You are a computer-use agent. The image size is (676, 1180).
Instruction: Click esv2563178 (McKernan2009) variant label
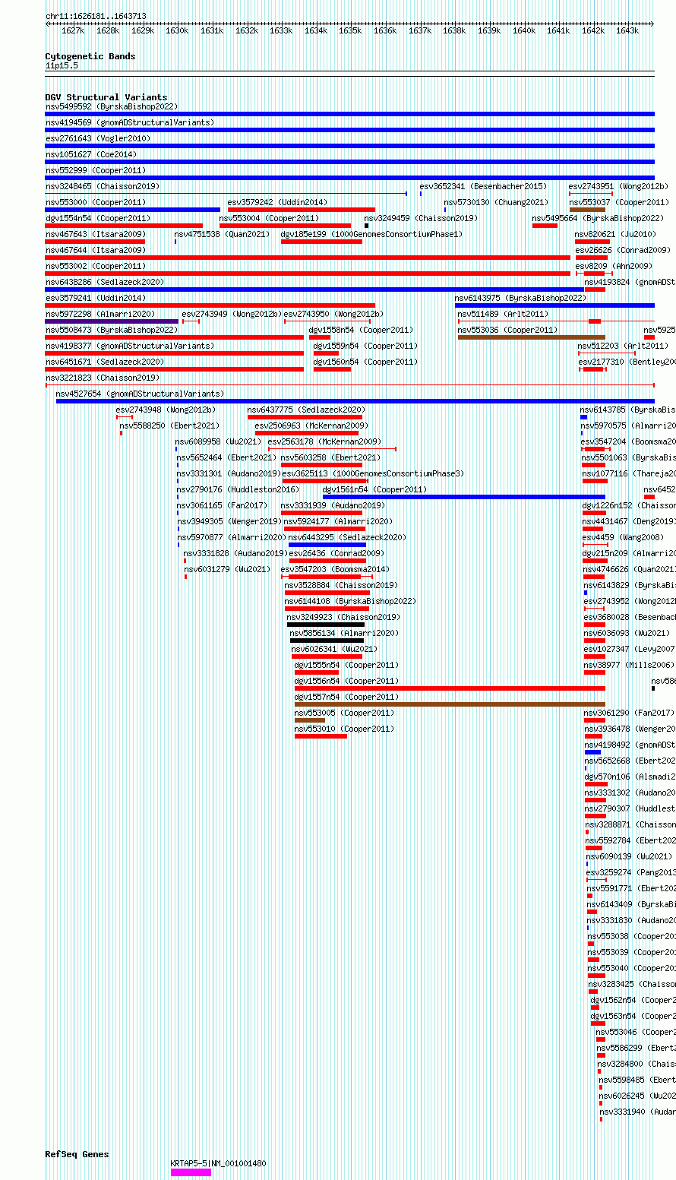coord(325,441)
